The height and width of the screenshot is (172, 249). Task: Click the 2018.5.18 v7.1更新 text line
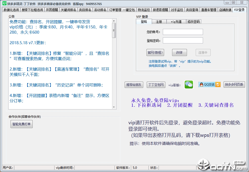coord(28,43)
